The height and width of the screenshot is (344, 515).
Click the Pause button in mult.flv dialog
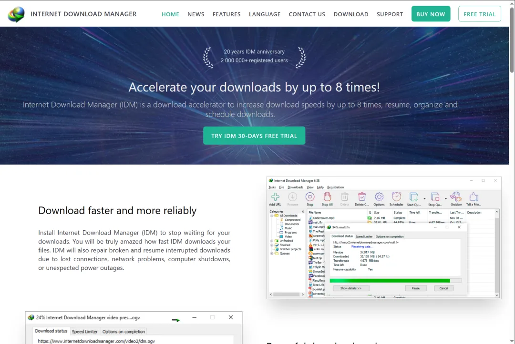point(415,288)
